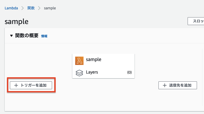Click the 関数の概要 section heading
The height and width of the screenshot is (114, 204).
coord(27,36)
